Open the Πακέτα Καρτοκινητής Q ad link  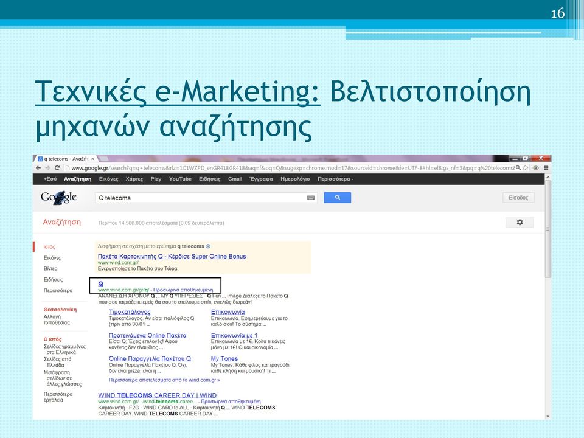172,256
